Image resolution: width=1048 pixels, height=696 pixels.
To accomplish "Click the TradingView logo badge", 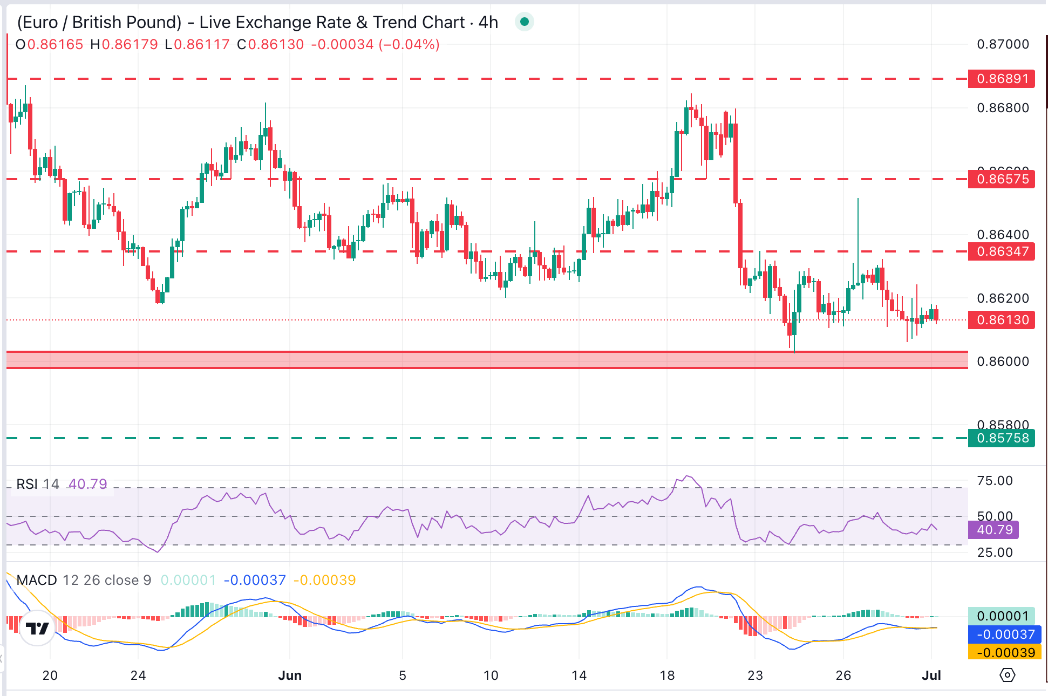I will coord(37,628).
